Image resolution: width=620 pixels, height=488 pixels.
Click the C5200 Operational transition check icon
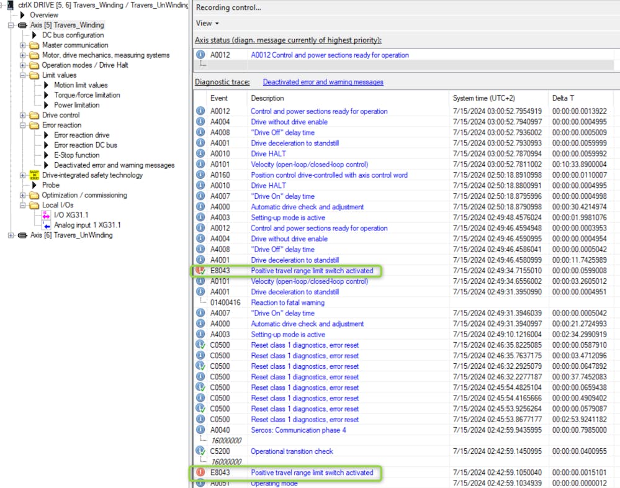click(x=200, y=451)
